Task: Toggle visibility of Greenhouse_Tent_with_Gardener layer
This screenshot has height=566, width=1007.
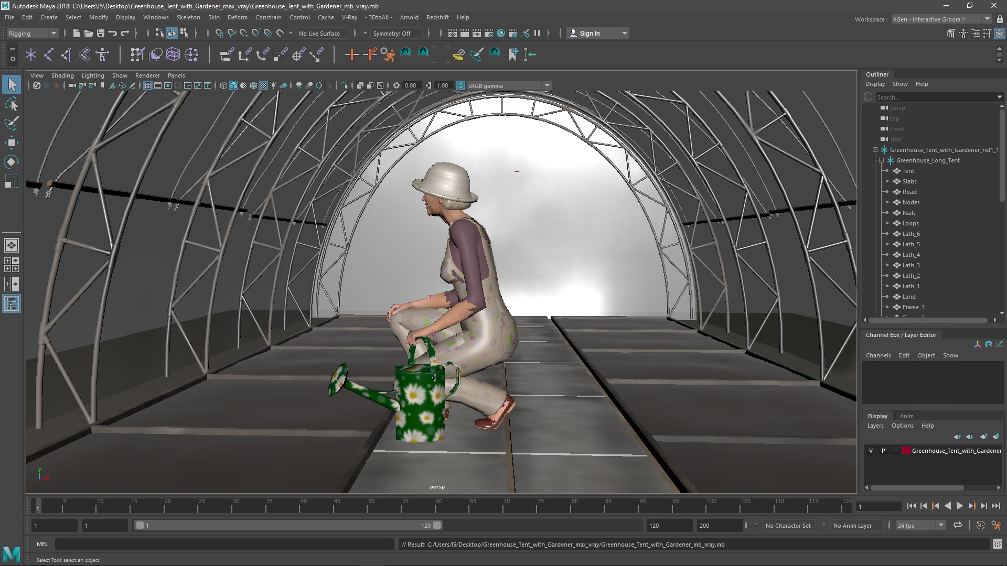Action: click(871, 450)
